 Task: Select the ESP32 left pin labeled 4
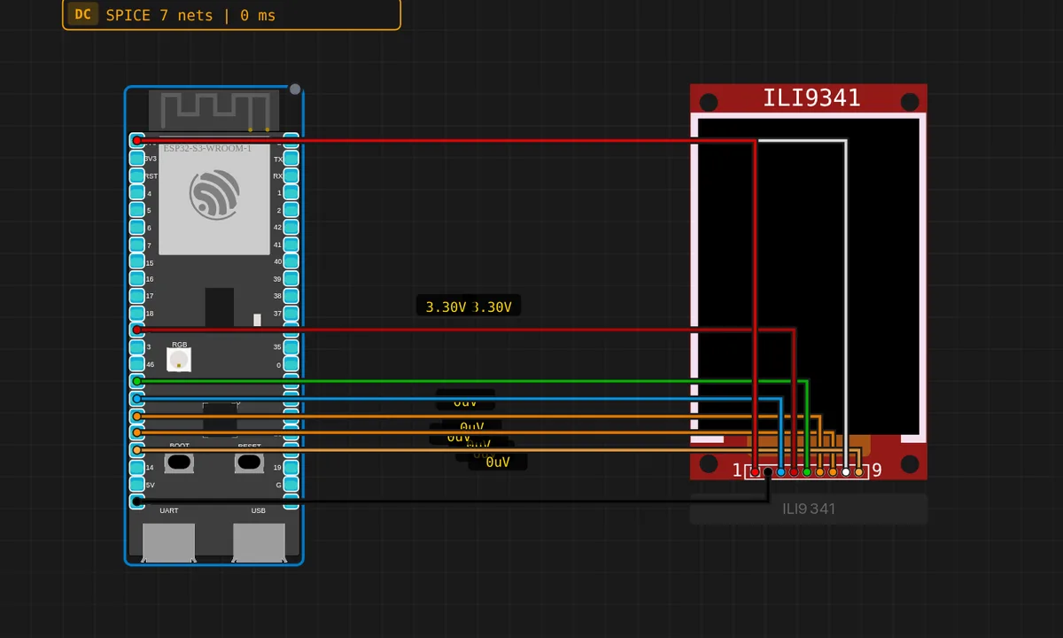[136, 193]
